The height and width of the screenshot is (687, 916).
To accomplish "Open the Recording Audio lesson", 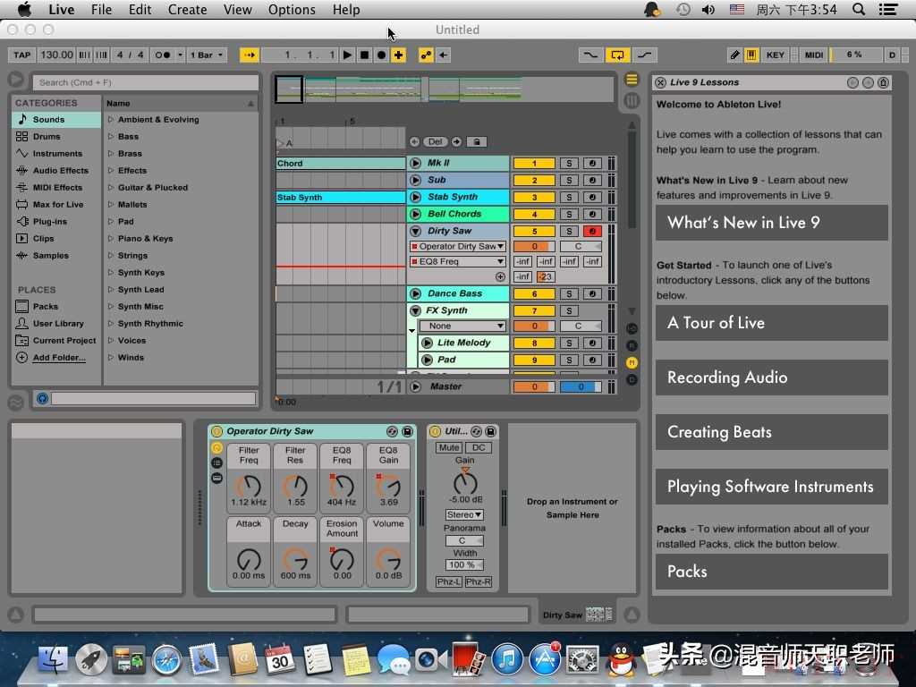I will [771, 377].
